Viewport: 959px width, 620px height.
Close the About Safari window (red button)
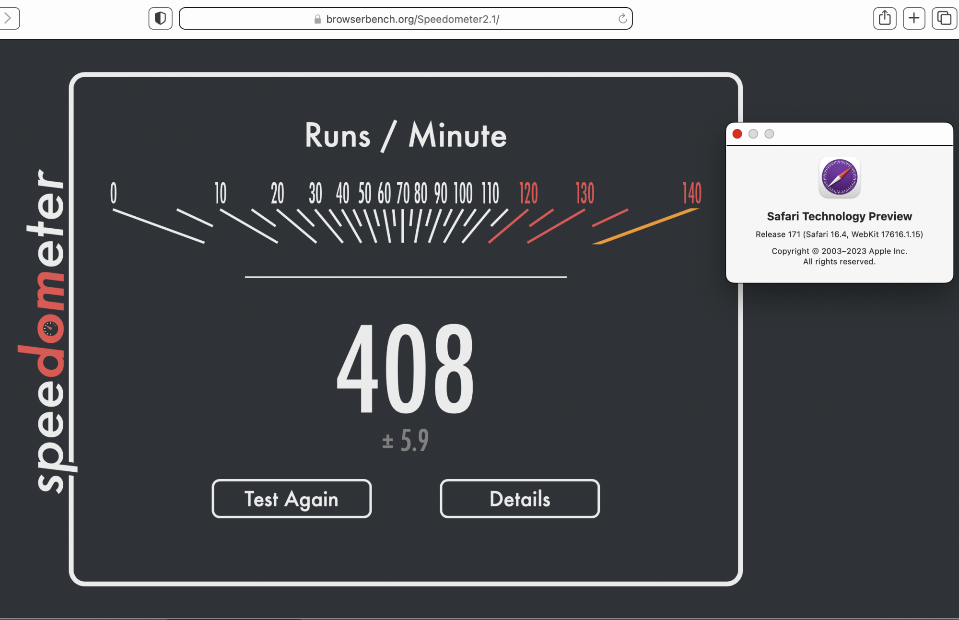point(737,134)
